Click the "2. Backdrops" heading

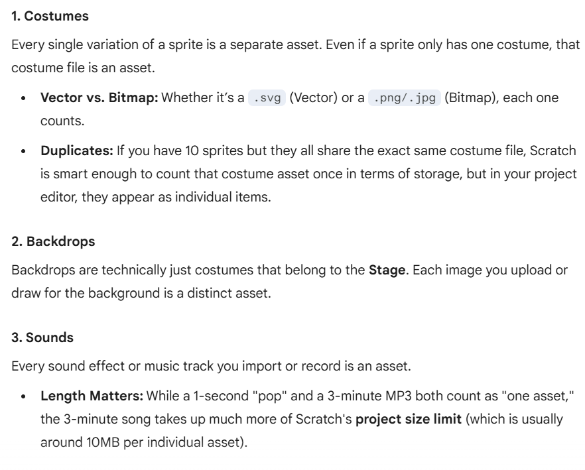pos(53,241)
